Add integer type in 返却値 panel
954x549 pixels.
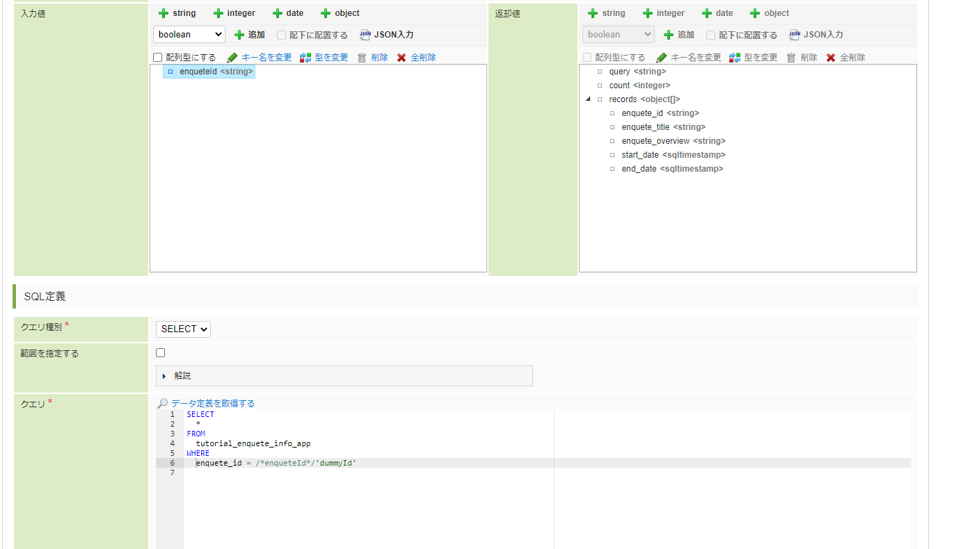click(x=664, y=13)
